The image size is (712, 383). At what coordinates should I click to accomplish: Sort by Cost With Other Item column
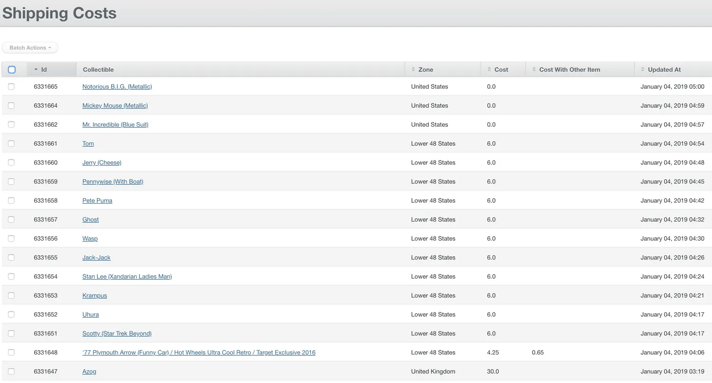tap(569, 69)
